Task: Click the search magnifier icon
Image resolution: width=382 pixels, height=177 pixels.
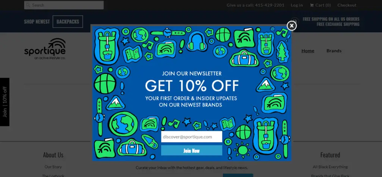Action: click(28, 5)
